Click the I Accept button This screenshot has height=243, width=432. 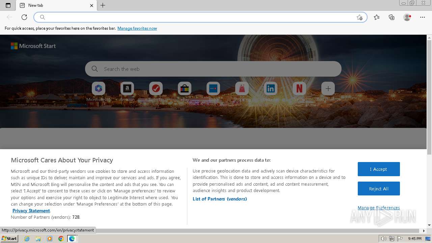coord(379,169)
